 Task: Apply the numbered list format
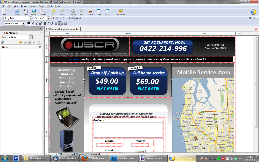tap(61, 18)
